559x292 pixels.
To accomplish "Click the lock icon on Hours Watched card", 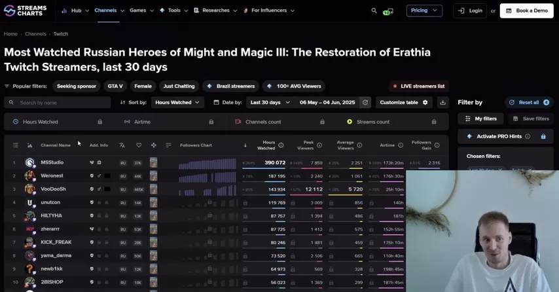I will tap(99, 122).
